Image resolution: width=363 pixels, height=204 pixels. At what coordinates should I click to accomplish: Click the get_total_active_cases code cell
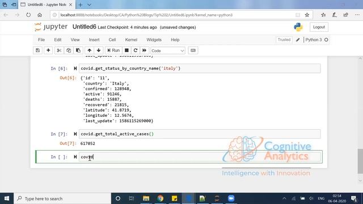click(200, 134)
